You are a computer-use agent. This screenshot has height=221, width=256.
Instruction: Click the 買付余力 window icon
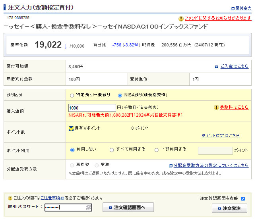(233, 8)
